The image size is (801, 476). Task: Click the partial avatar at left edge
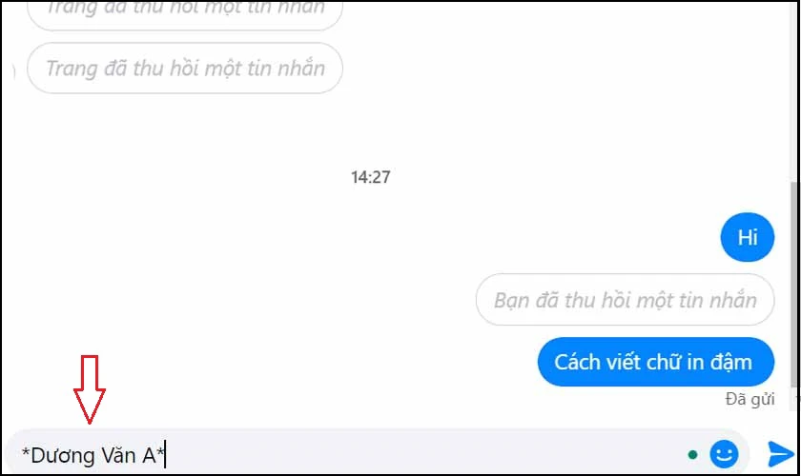pyautogui.click(x=13, y=71)
